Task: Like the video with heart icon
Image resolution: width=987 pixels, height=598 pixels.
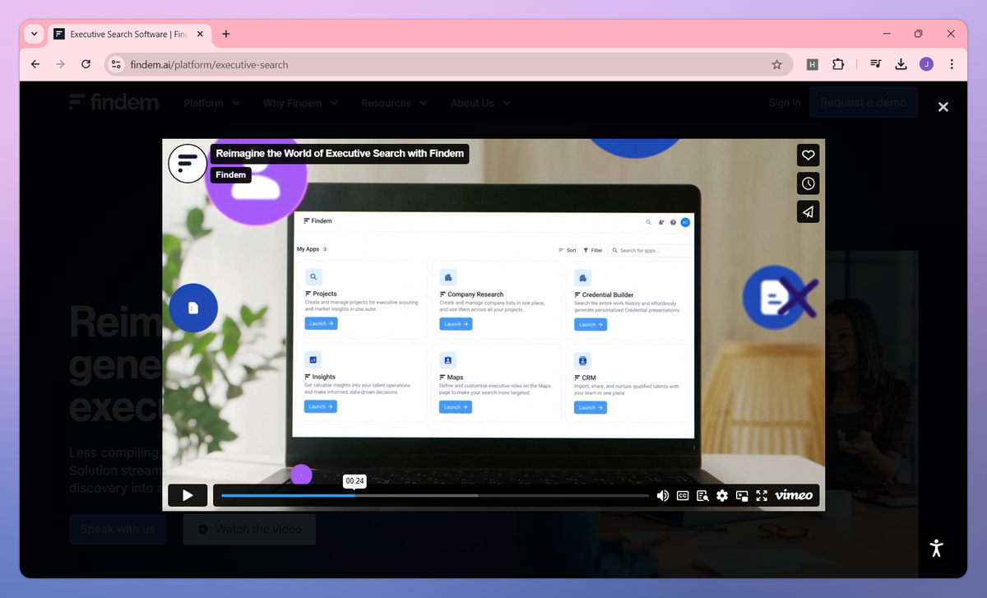Action: click(x=809, y=155)
